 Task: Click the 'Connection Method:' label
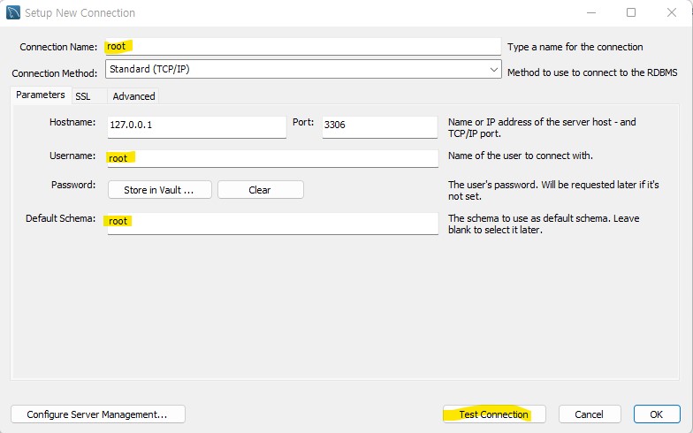pos(55,72)
